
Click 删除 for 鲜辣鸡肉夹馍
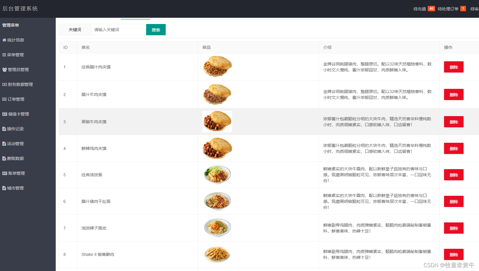click(x=454, y=148)
